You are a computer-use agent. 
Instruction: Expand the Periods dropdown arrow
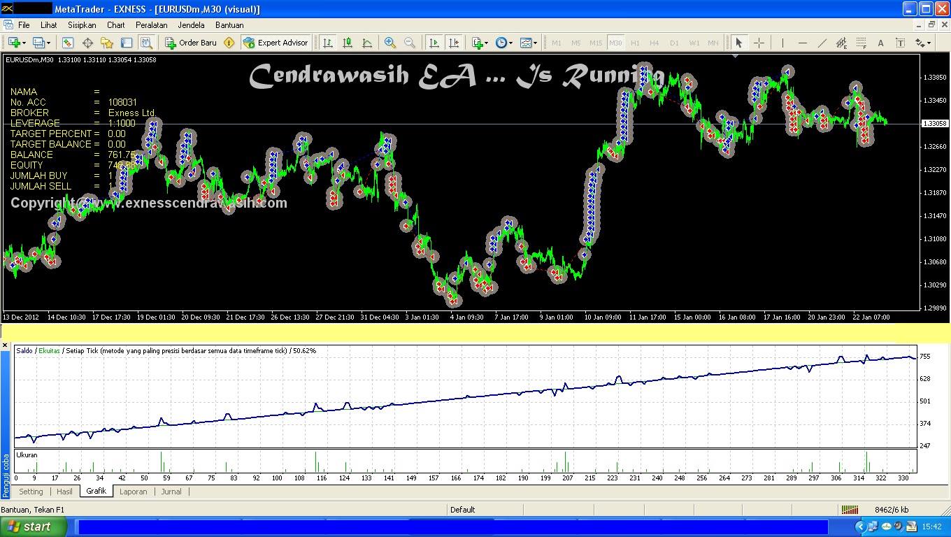click(x=510, y=43)
